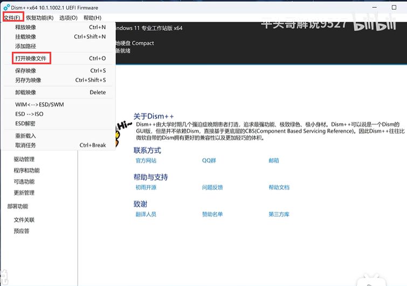407x286 pixels.
Task: Select 取消任务 in the menu
Action: click(26, 145)
